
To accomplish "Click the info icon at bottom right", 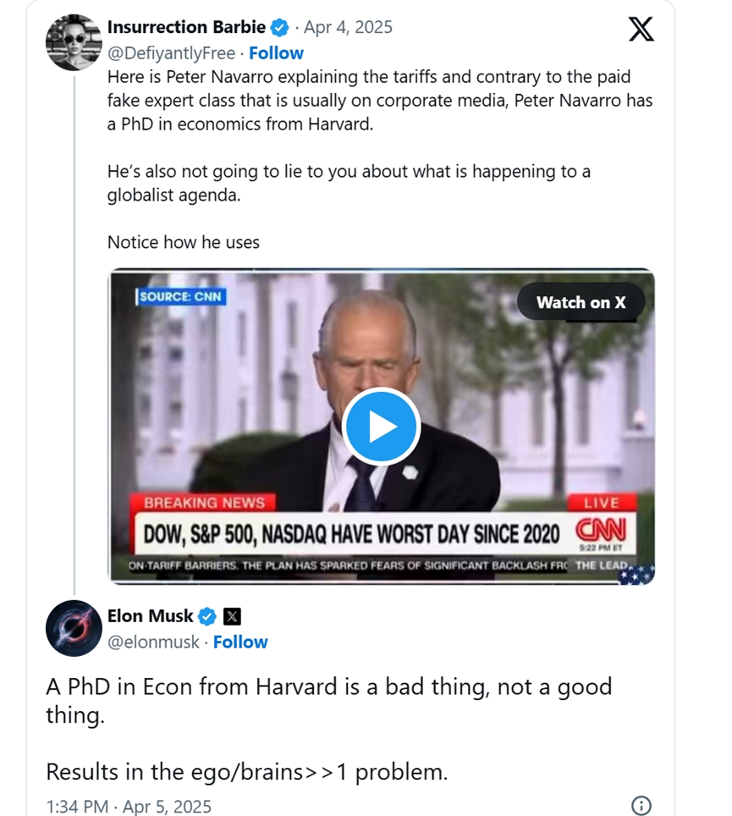I will 641,805.
